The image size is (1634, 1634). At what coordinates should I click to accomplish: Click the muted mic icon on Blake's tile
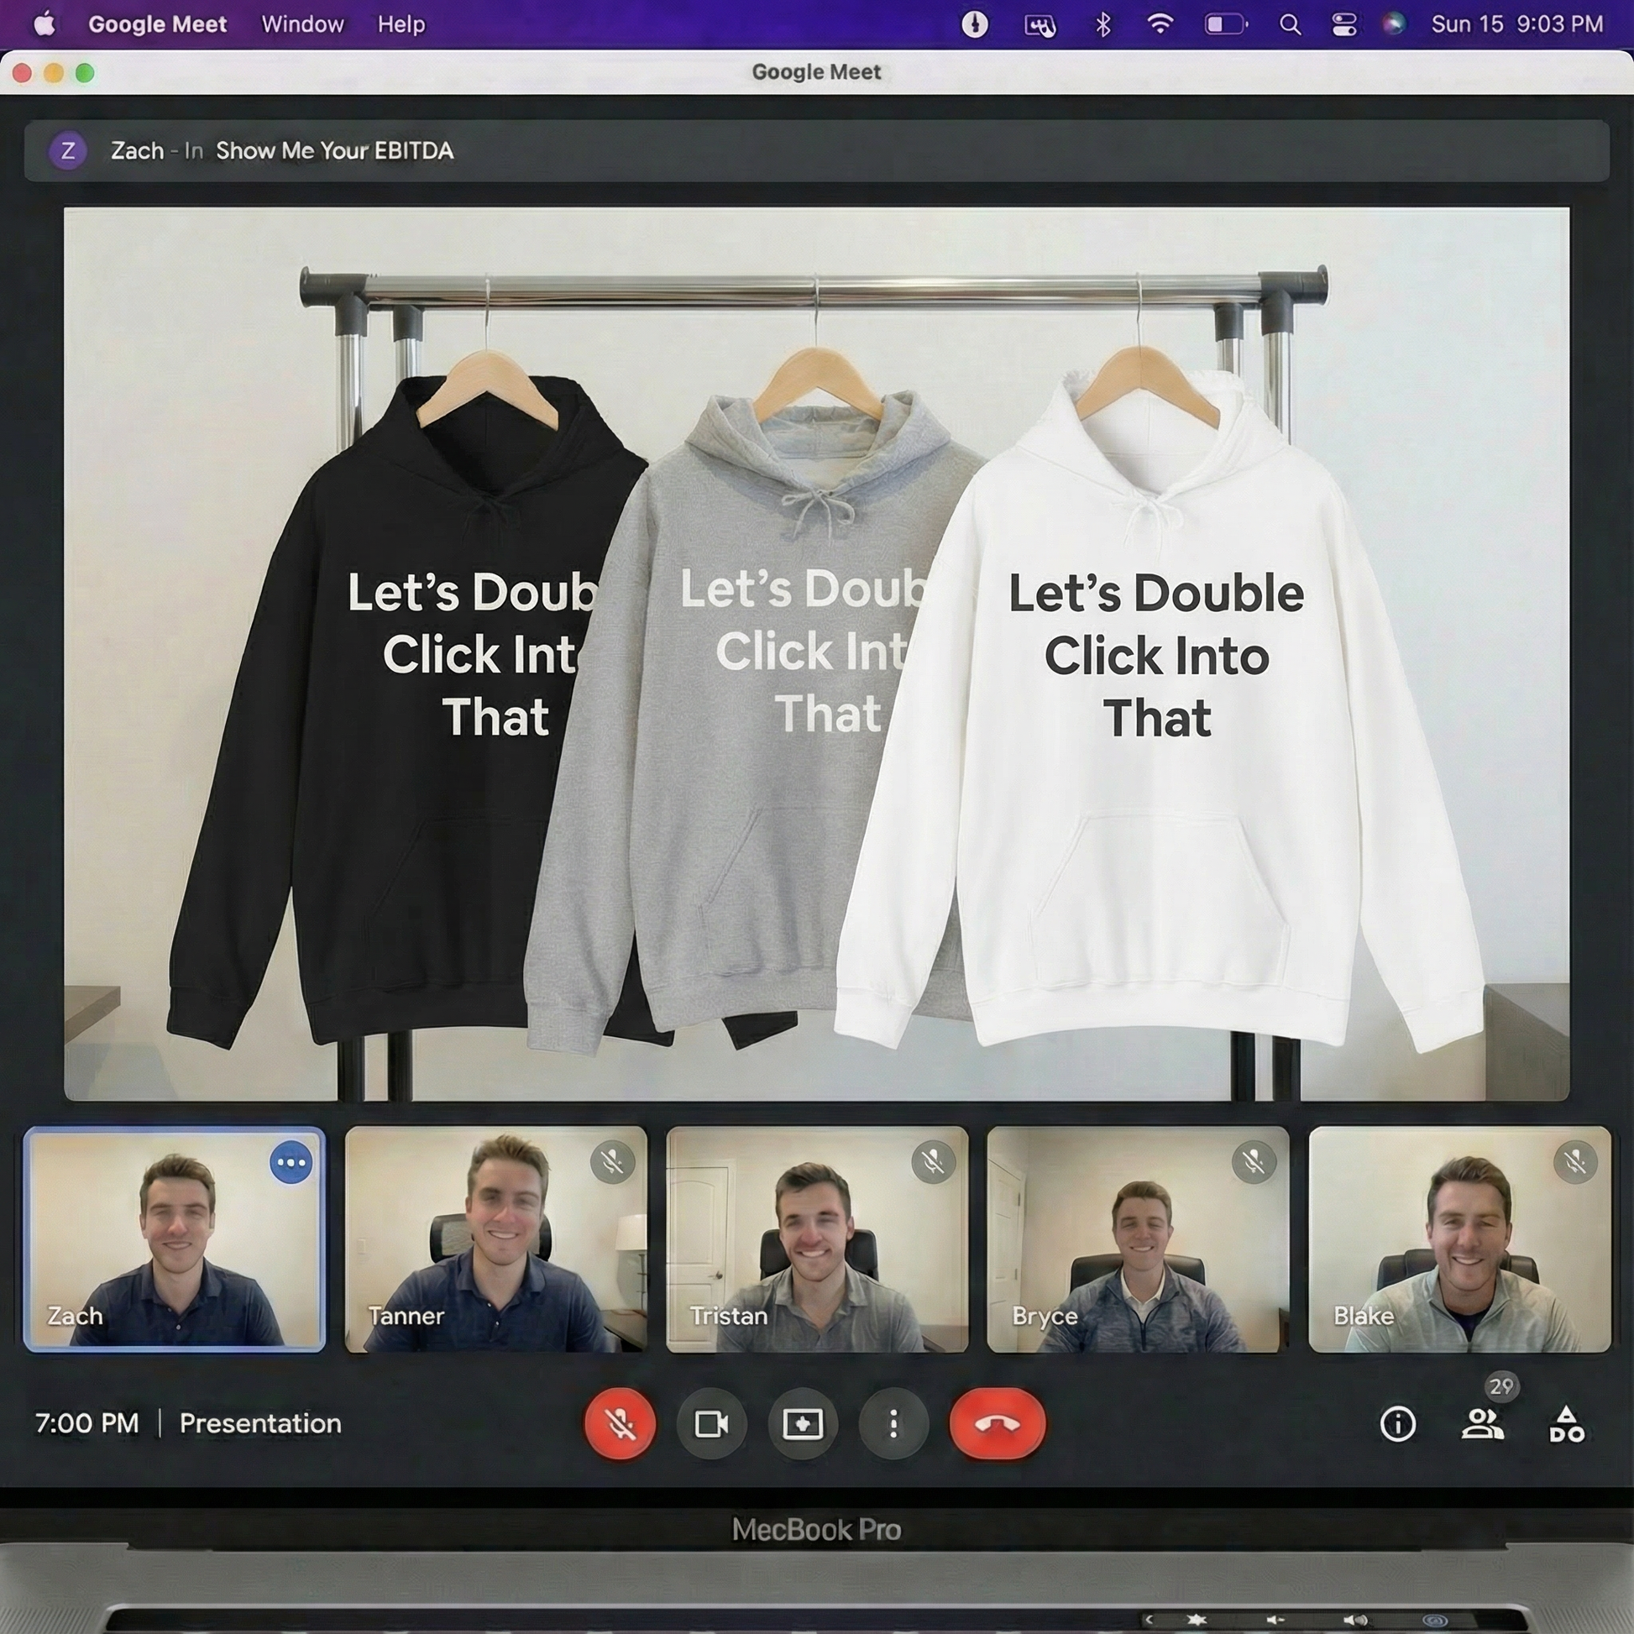(1574, 1162)
